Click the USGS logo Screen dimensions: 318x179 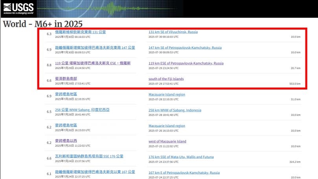(18, 9)
